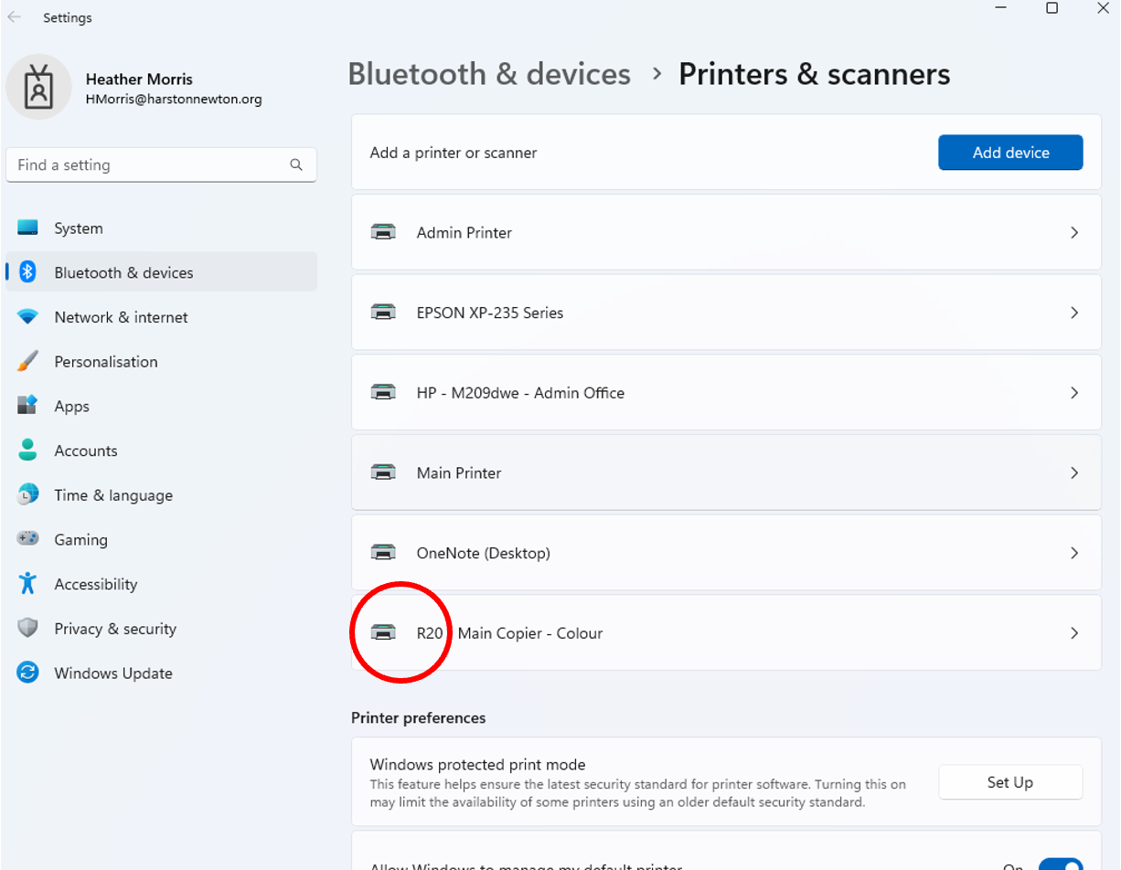
Task: Click Set Up for protected print mode
Action: click(x=1009, y=782)
